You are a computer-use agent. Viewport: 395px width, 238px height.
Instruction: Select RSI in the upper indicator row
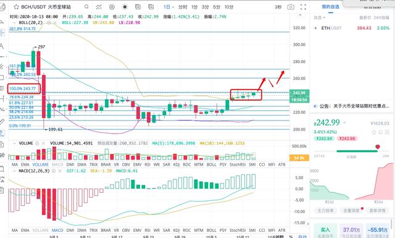pyautogui.click(x=148, y=164)
